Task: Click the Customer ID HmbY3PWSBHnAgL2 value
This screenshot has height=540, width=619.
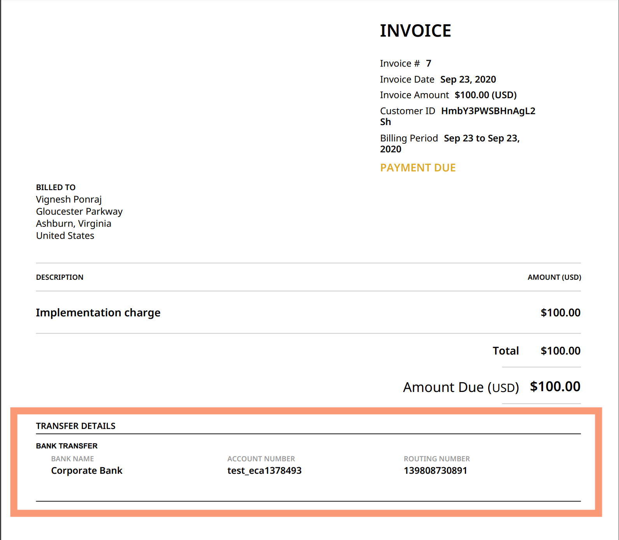Action: [x=488, y=111]
